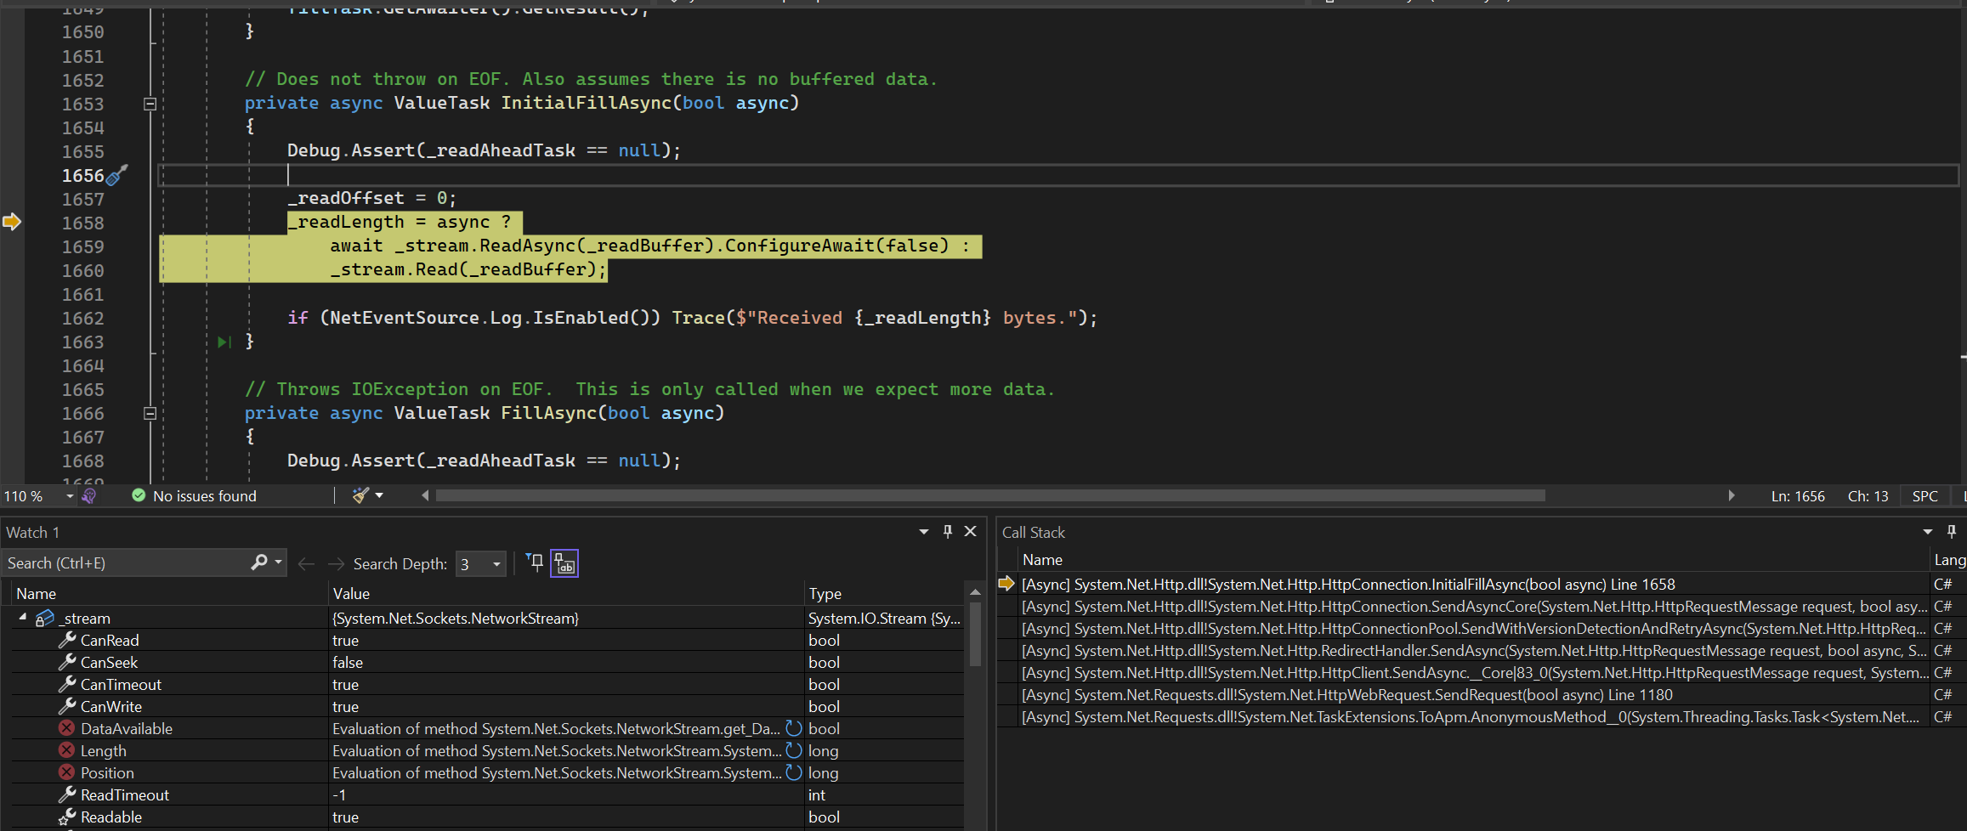Image resolution: width=1967 pixels, height=831 pixels.
Task: Refresh the Length property evaluation
Action: (x=794, y=750)
